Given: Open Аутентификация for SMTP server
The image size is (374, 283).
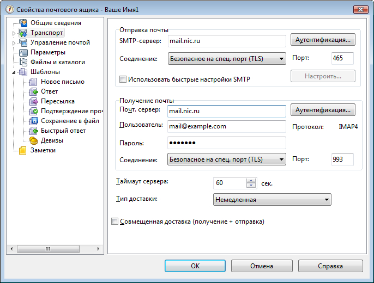Looking at the screenshot, I should pos(323,40).
